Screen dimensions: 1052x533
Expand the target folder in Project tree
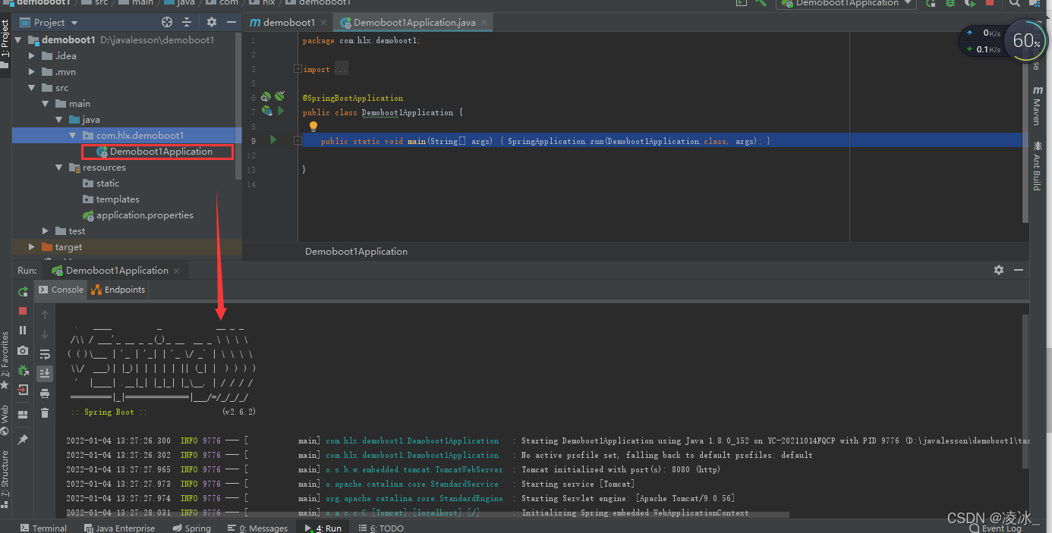point(30,246)
